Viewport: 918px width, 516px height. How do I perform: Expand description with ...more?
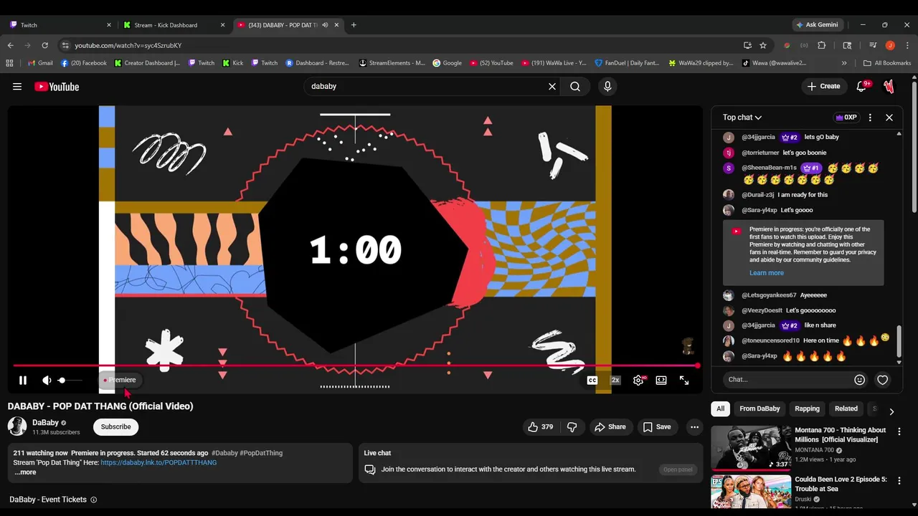point(25,472)
